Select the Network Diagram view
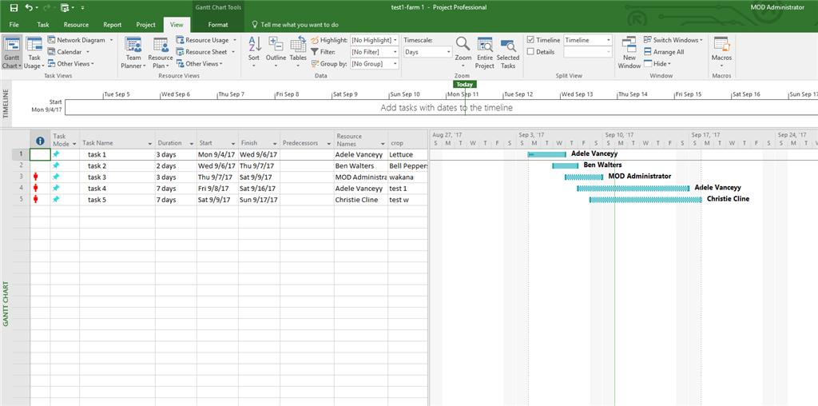The width and height of the screenshot is (818, 406). 80,40
